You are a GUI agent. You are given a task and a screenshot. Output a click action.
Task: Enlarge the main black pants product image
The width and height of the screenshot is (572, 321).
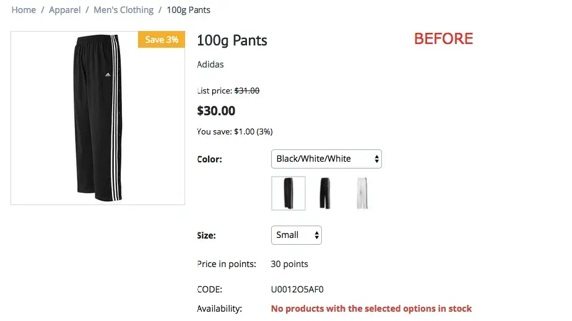pyautogui.click(x=97, y=118)
